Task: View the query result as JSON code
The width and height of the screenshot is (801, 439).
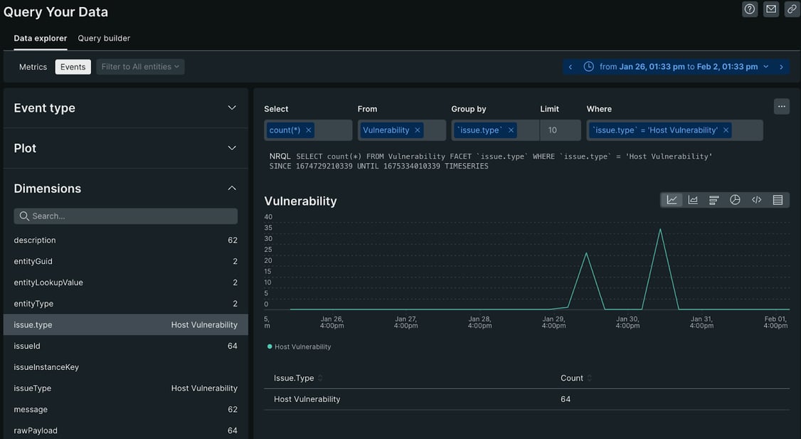Action: coord(756,199)
